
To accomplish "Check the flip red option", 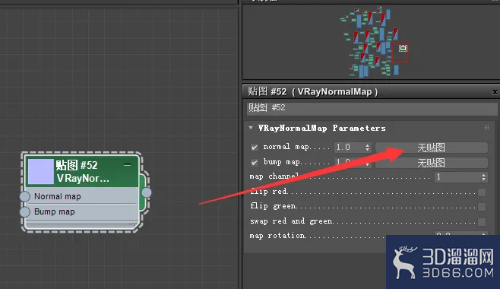I will 482,192.
